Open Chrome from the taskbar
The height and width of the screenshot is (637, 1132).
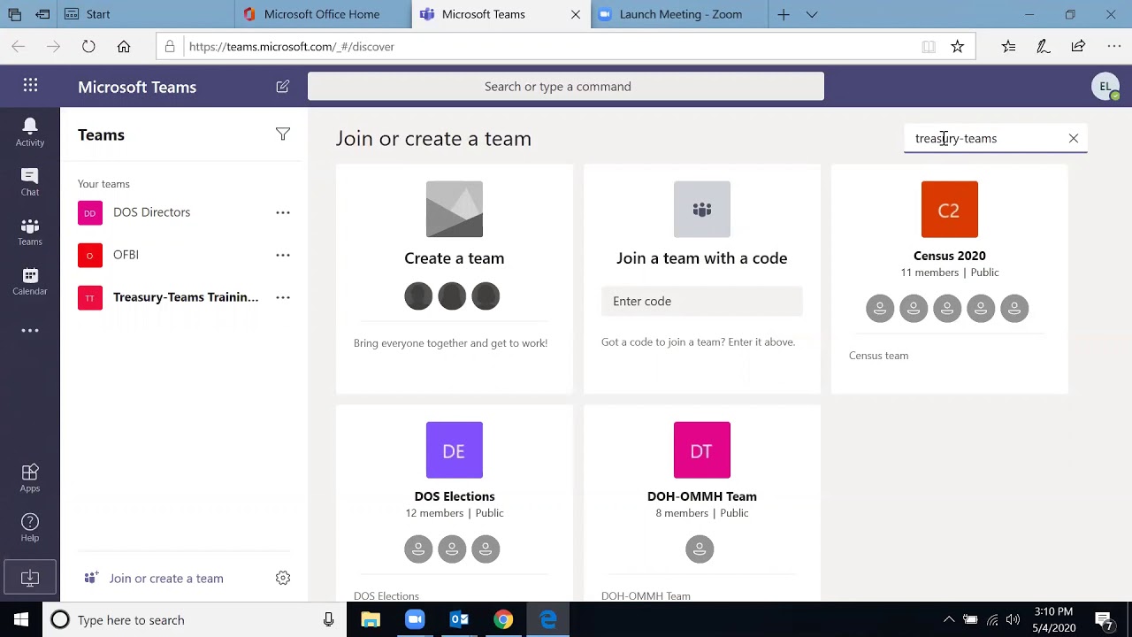503,620
